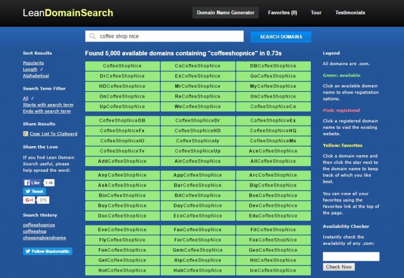
Task: Select the OnCoffeeShopNice domain
Action: pyautogui.click(x=123, y=97)
